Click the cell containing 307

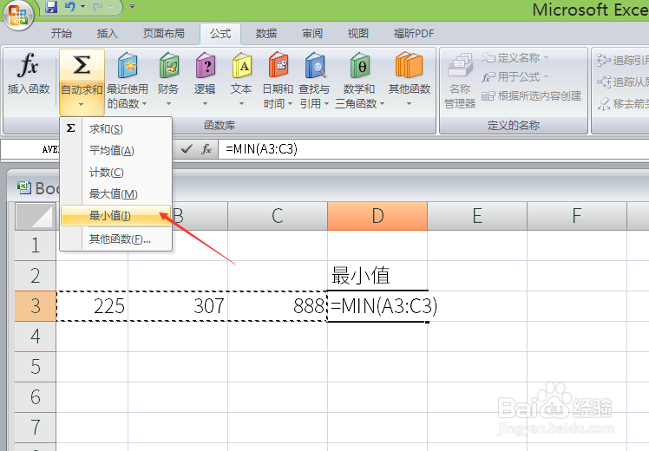[178, 306]
